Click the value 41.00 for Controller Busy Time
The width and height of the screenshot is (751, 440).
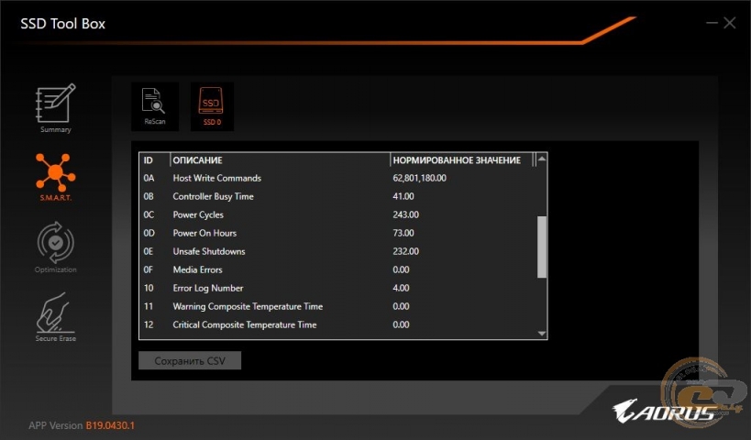(x=403, y=196)
